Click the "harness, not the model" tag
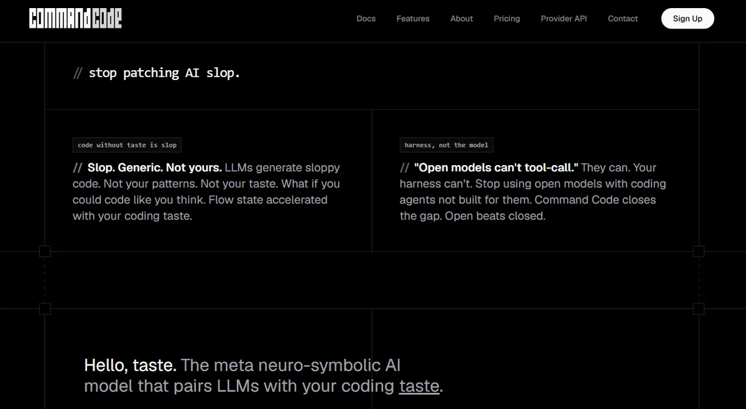746x409 pixels. pos(446,145)
